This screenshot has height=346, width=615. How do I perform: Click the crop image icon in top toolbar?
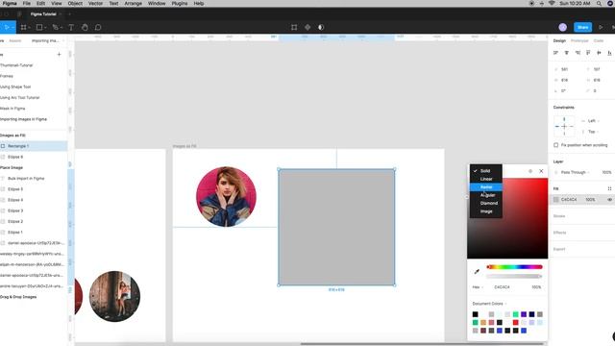(294, 27)
